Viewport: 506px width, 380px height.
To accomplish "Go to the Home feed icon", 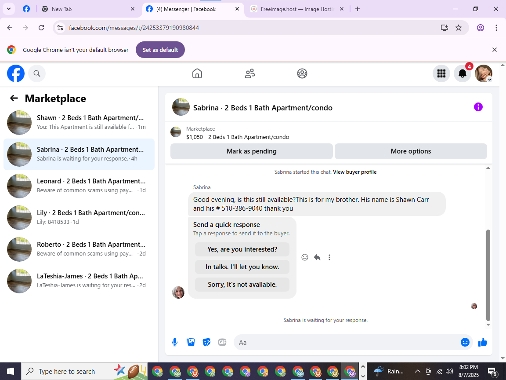I will [x=197, y=73].
